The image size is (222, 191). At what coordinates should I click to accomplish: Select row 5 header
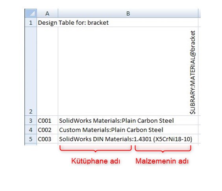pyautogui.click(x=31, y=139)
